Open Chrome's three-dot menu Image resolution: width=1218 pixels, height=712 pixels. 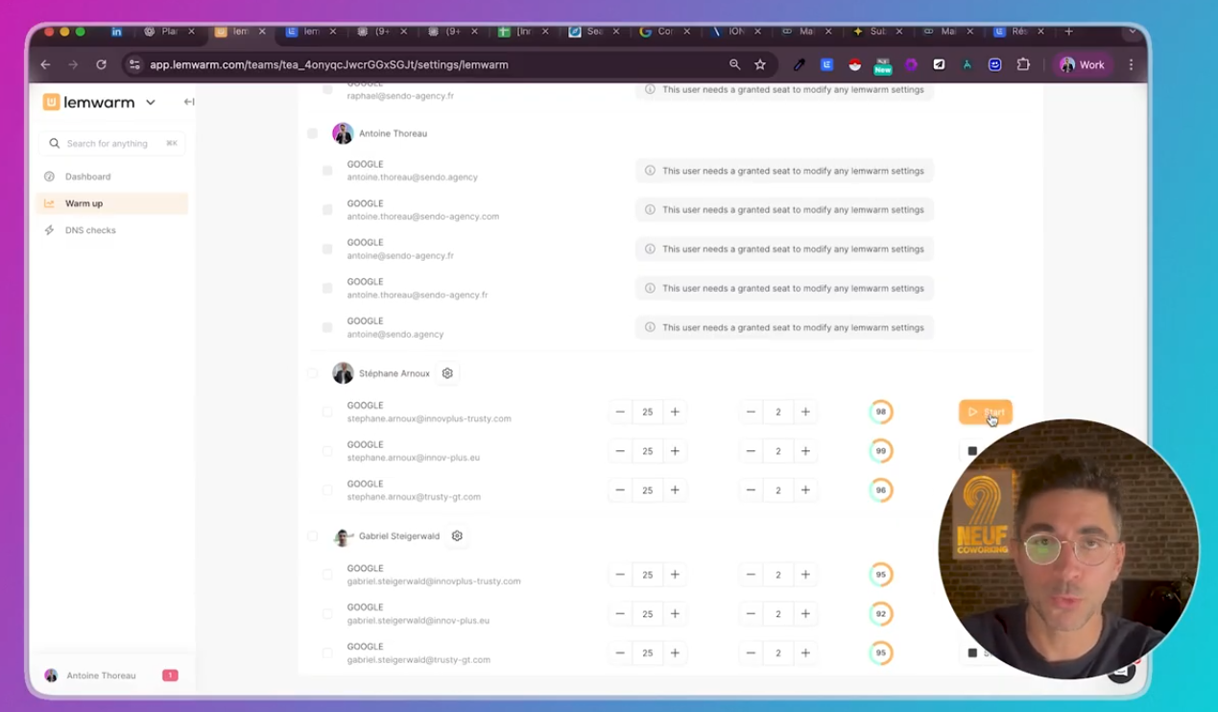tap(1131, 64)
